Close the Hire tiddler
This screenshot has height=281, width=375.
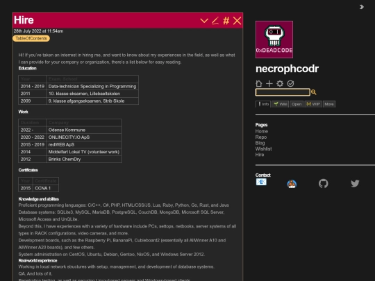[237, 21]
